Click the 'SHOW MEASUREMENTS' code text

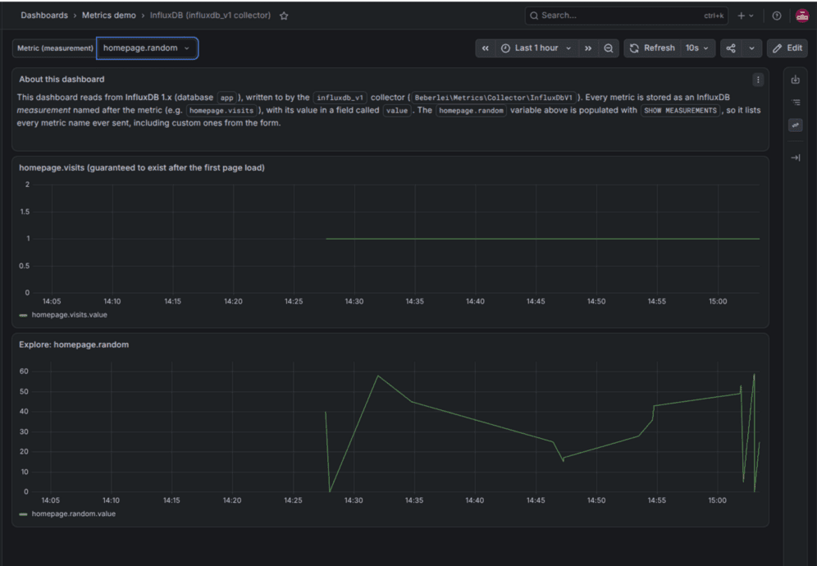point(680,111)
